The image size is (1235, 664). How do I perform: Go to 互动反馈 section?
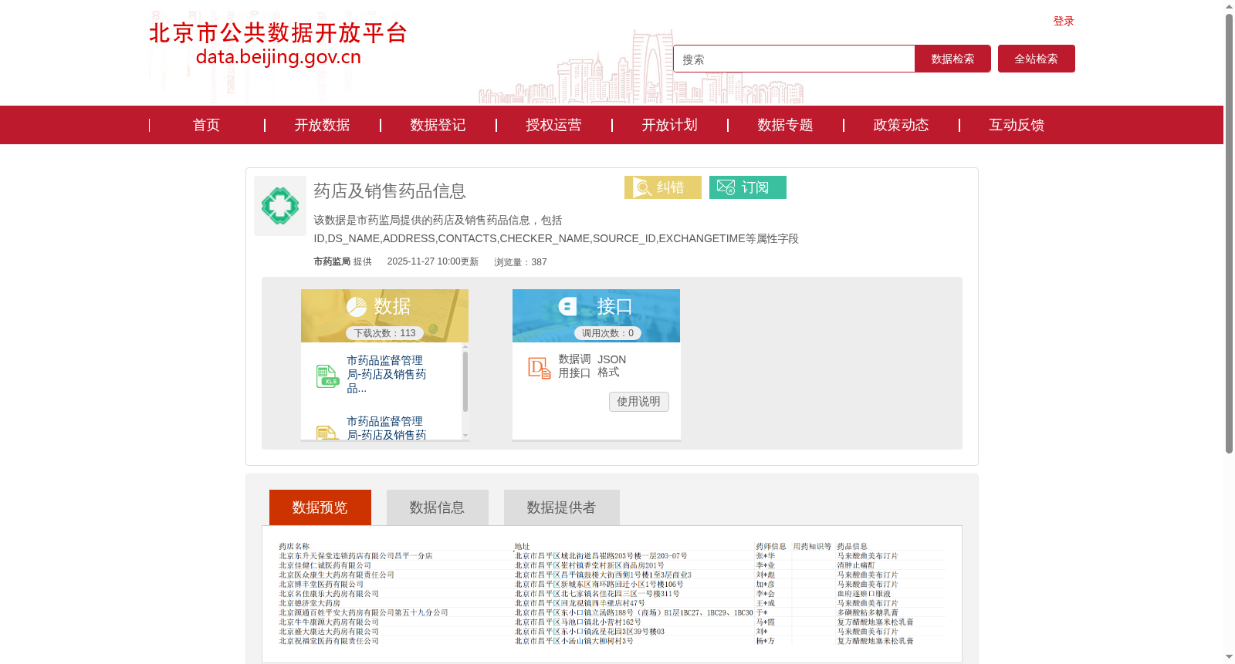[x=1017, y=125]
